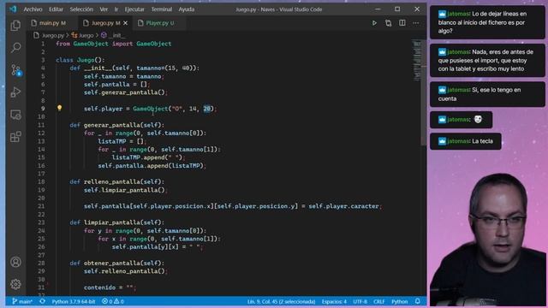
Task: Switch to the Player.py tab
Action: coord(160,23)
